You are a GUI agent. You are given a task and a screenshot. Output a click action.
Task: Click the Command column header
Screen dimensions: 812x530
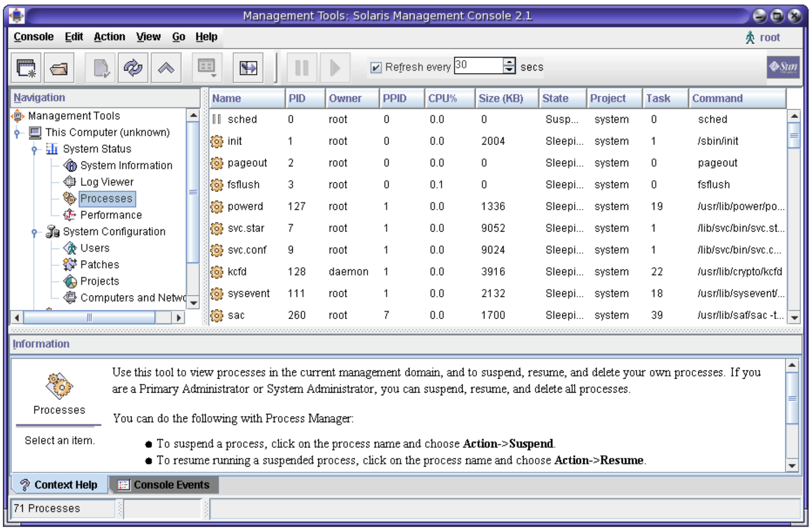pyautogui.click(x=737, y=98)
